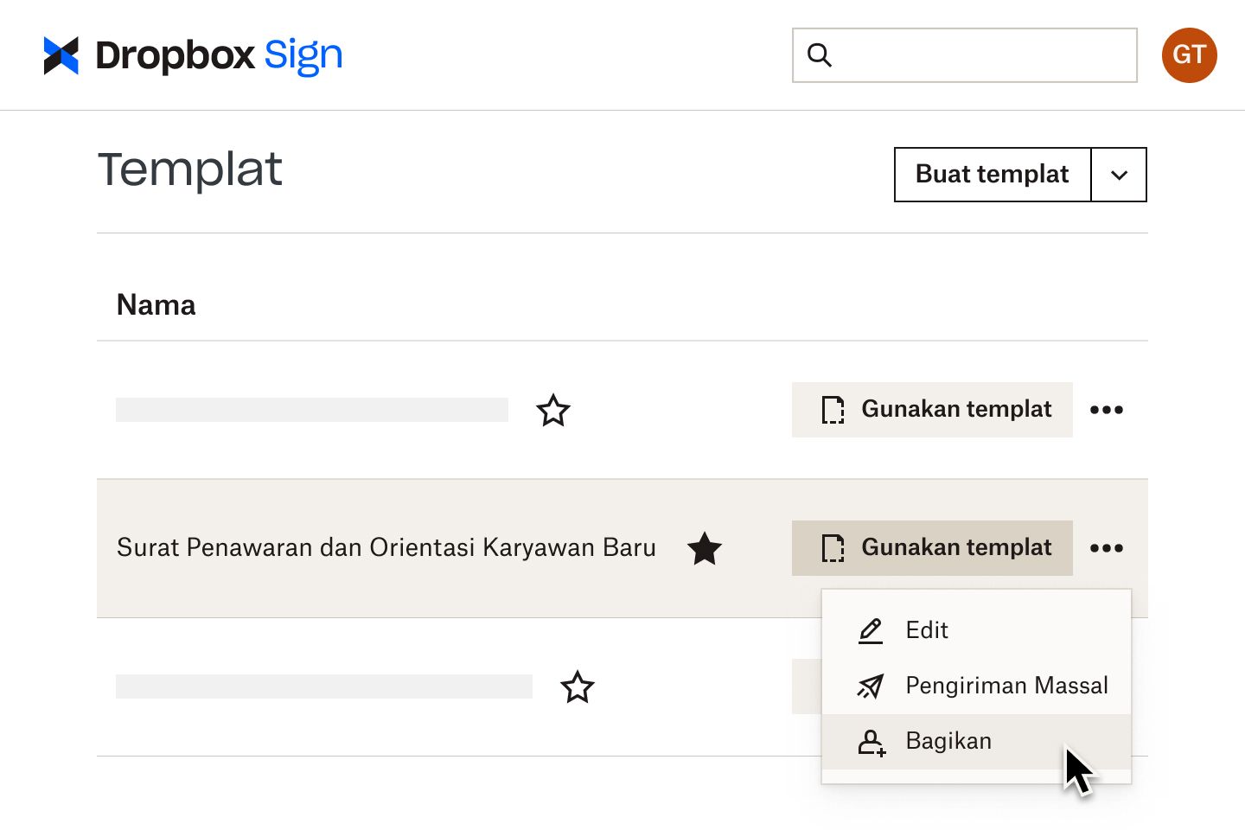Use the Gunakan templat button for Surat Penawaran

click(932, 547)
